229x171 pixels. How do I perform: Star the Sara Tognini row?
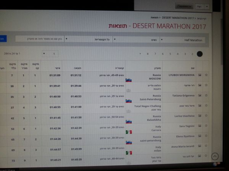pos(206,126)
